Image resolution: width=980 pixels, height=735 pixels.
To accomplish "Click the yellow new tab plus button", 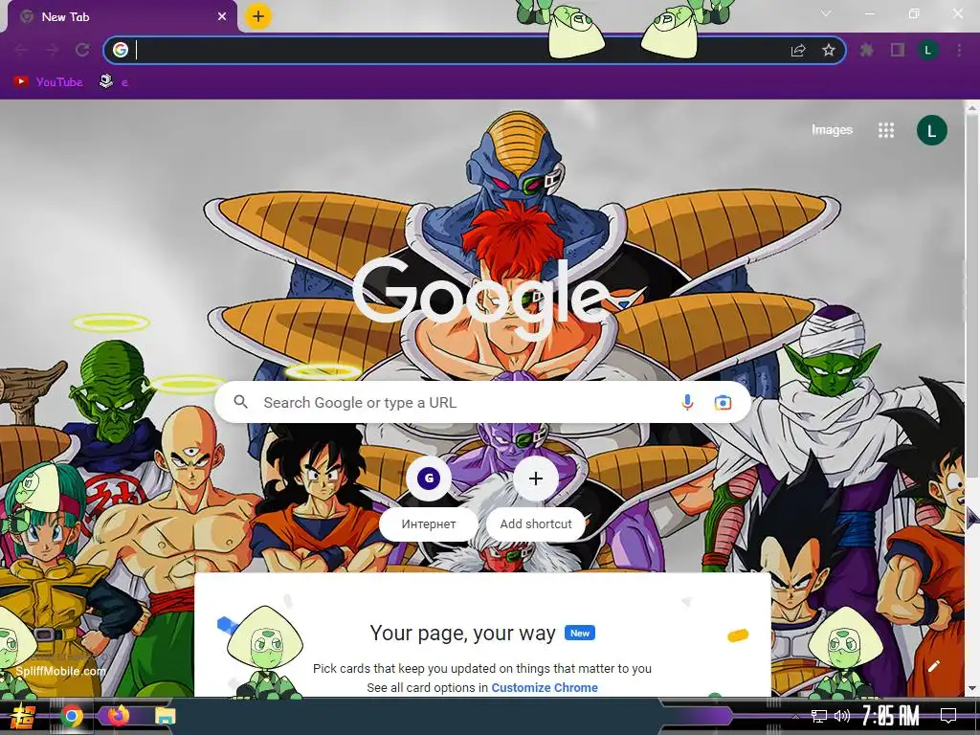I will click(x=258, y=16).
